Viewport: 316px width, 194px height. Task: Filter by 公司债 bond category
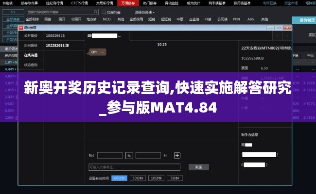click(222, 19)
